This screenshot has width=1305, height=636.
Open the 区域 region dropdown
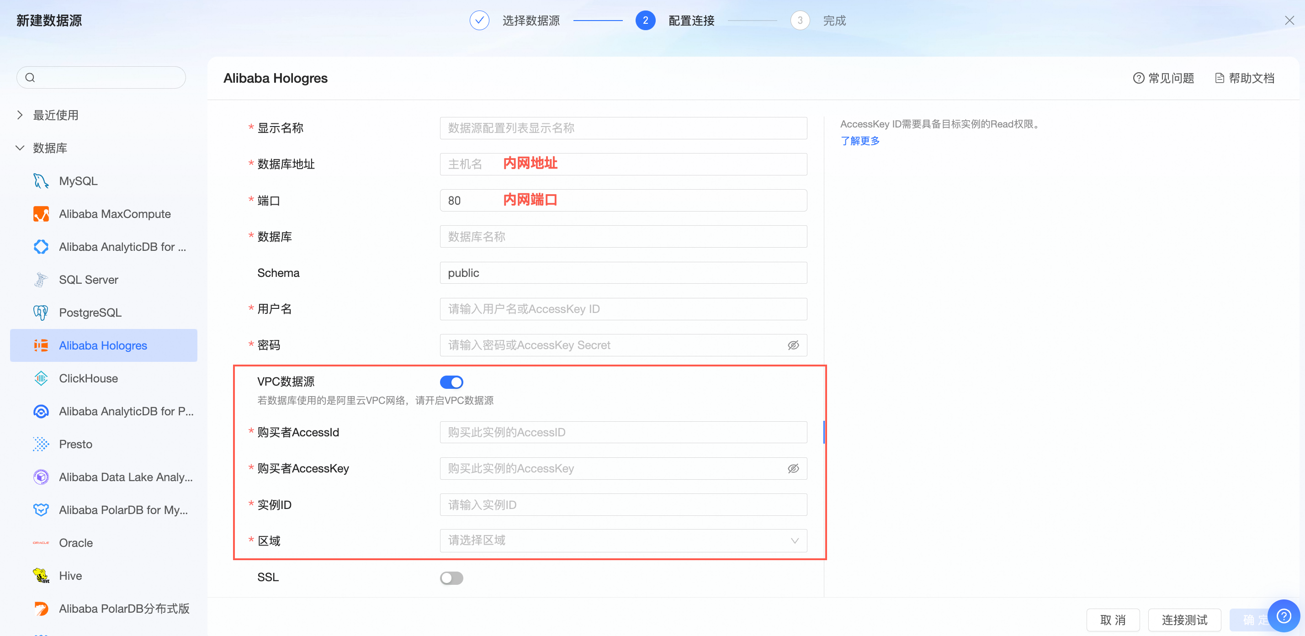623,541
